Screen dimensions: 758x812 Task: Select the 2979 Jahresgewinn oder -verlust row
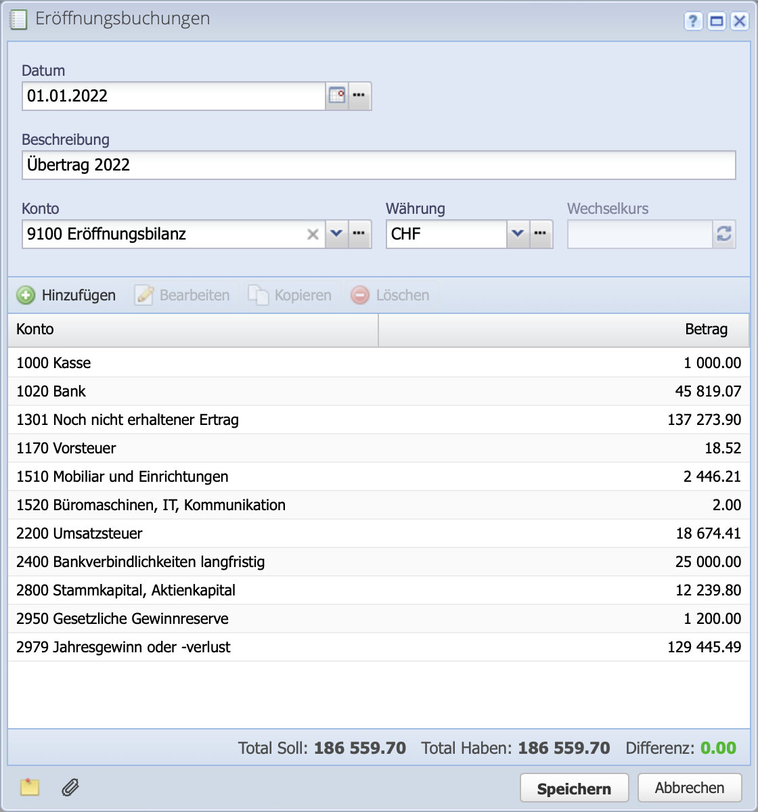378,647
